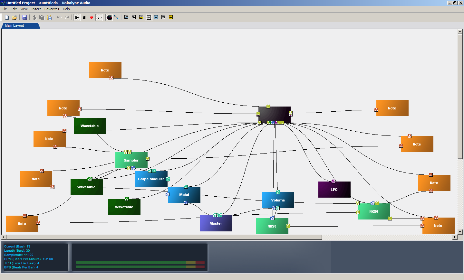Open a project with the folder icon
The width and height of the screenshot is (464, 280).
coord(15,17)
